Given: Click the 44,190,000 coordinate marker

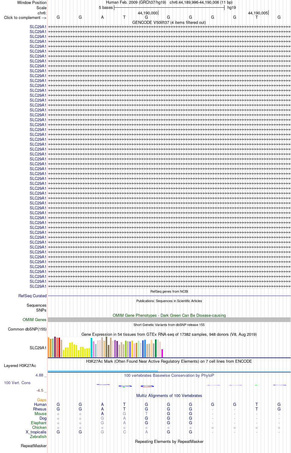Looking at the screenshot, I should pos(148,13).
